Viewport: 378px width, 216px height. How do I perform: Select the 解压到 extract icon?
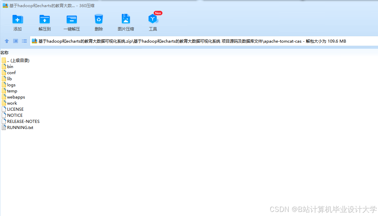44,20
